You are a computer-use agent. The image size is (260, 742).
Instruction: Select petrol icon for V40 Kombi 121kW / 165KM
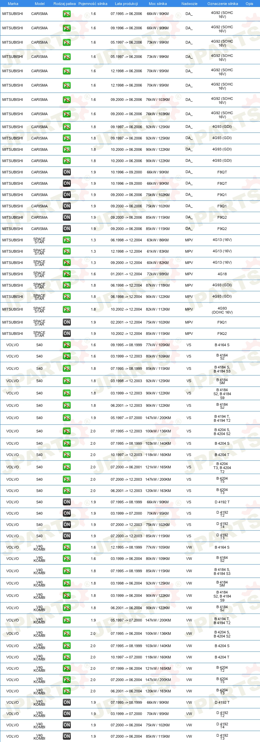[x=67, y=668]
